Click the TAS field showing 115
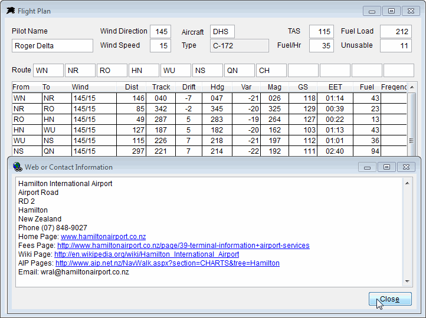This screenshot has height=318, width=426. pos(322,32)
